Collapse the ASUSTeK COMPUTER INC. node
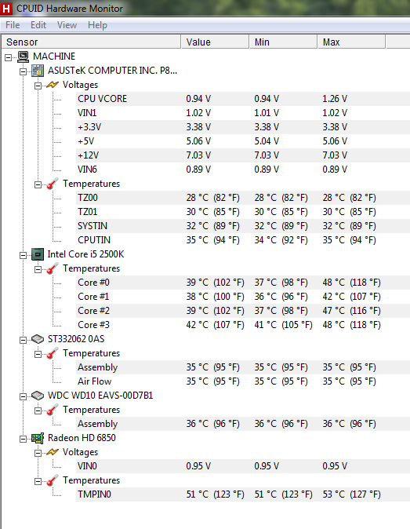 [x=23, y=72]
